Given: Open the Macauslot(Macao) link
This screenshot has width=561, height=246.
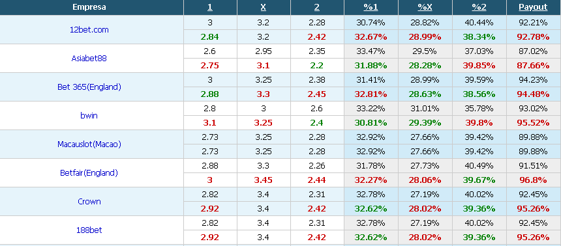Looking at the screenshot, I should (x=89, y=144).
